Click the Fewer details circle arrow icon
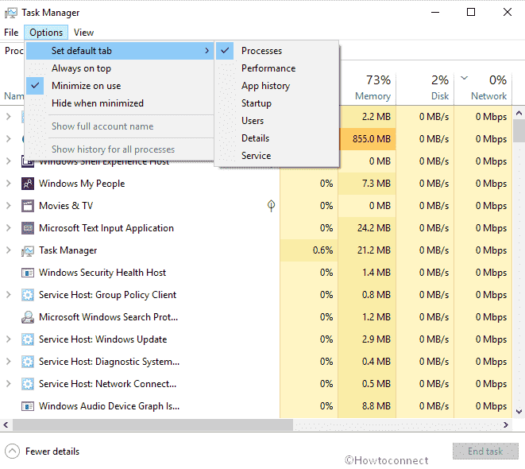 [13, 452]
